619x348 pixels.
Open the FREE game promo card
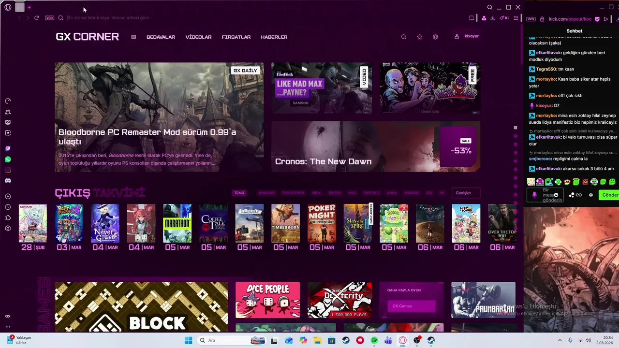(430, 87)
